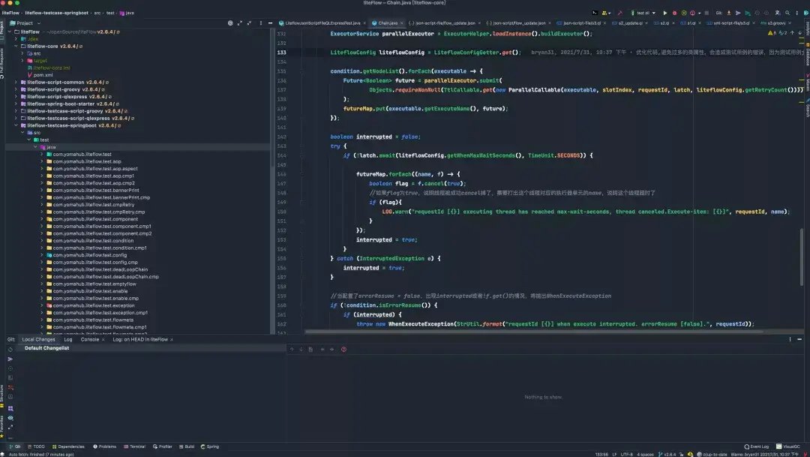Click the red Debug bug icon
This screenshot has height=457, width=810.
[x=675, y=13]
